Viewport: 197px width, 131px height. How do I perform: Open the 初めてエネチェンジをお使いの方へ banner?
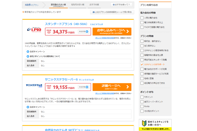[x=155, y=125]
